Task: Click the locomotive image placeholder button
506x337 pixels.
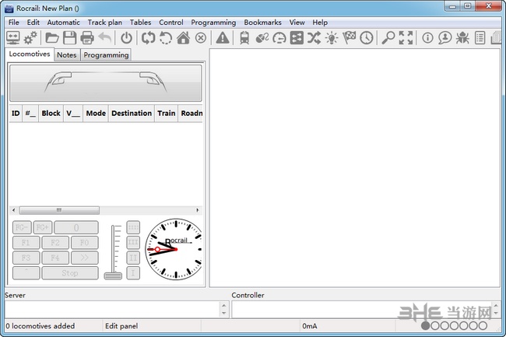Action: click(x=106, y=83)
